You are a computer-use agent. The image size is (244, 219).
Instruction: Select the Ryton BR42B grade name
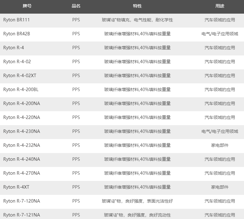pyautogui.click(x=16, y=34)
